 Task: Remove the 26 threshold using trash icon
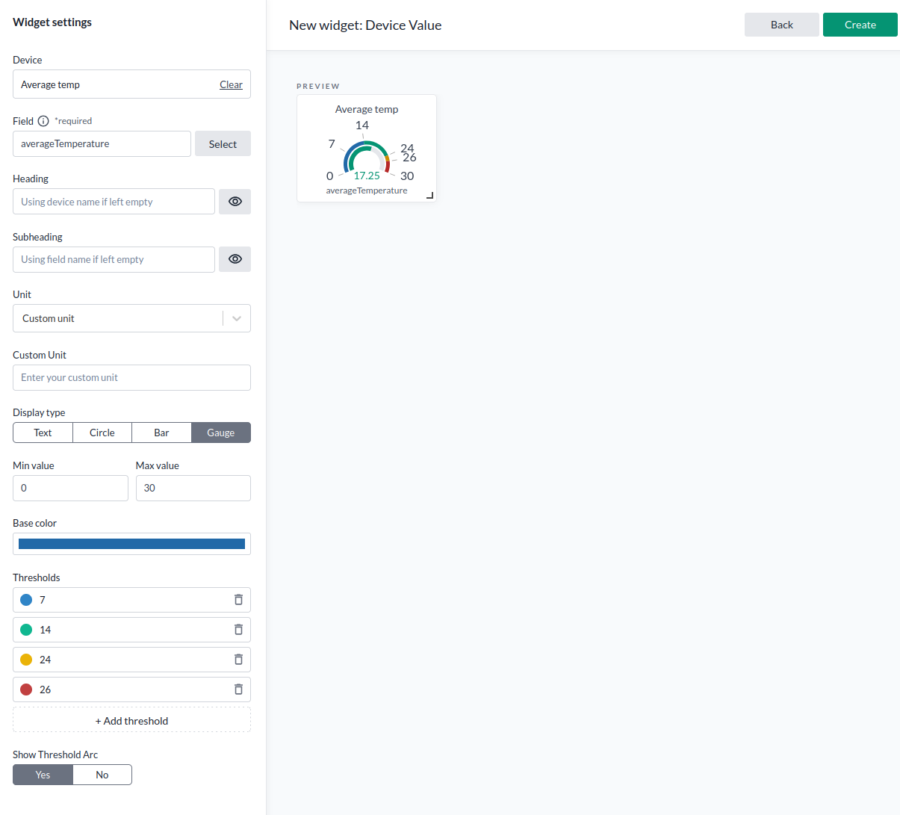point(238,690)
